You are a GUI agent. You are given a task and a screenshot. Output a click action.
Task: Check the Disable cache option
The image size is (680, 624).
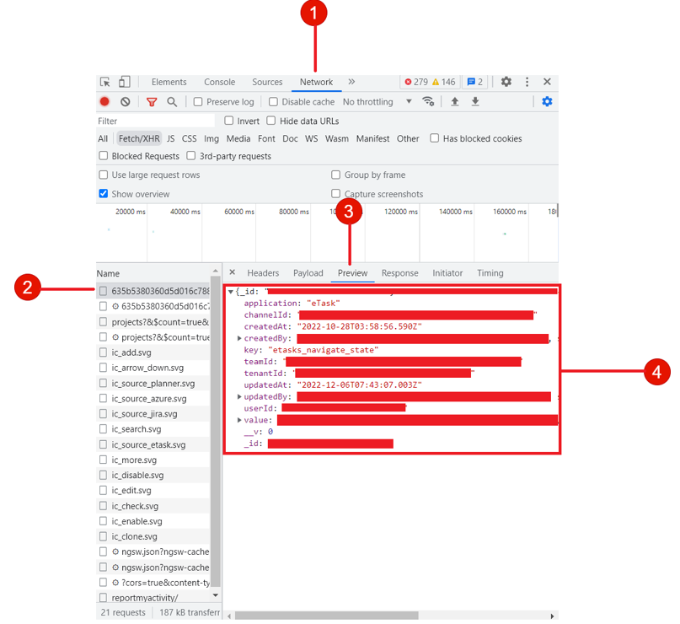click(273, 102)
